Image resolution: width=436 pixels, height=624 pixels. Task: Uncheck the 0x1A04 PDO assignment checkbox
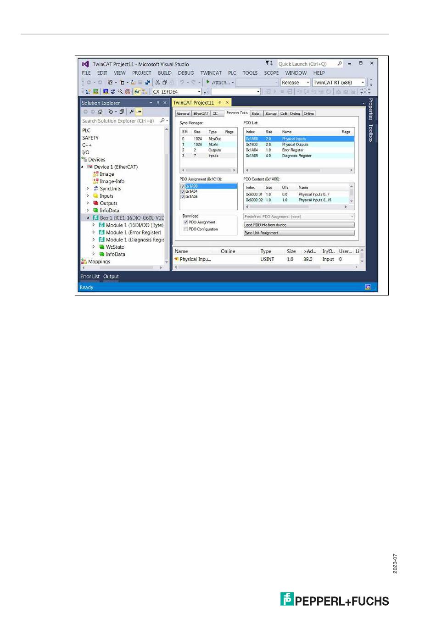(183, 191)
